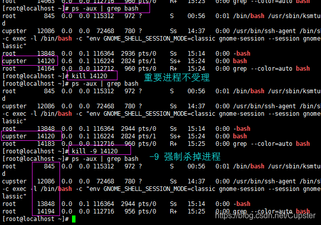Click the 0.6 CPU value for cupster
Viewport: 321px width, 225px height.
[66, 61]
